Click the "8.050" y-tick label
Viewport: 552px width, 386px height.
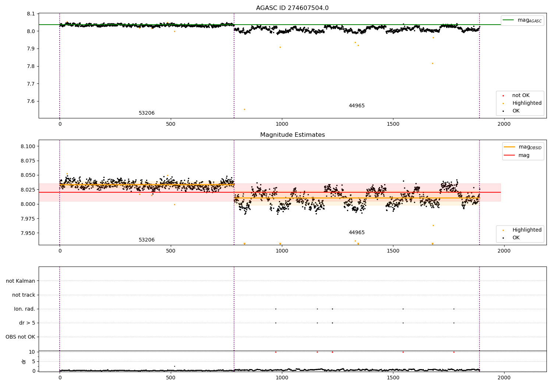pos(28,175)
